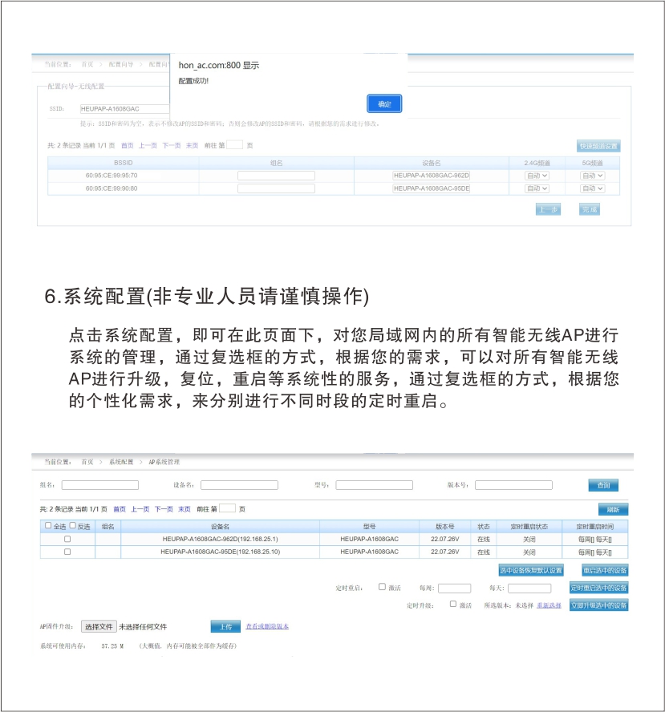Expand 5G频道 dropdown for BSSID 60:95:CE:99:95:70
Viewport: 665px width, 712px height.
(x=592, y=176)
